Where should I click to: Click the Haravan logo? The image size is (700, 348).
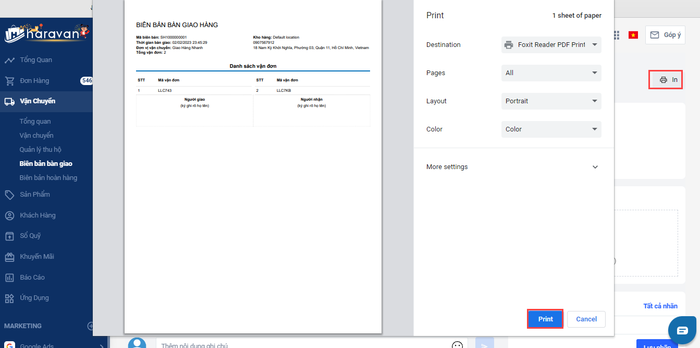tap(47, 33)
